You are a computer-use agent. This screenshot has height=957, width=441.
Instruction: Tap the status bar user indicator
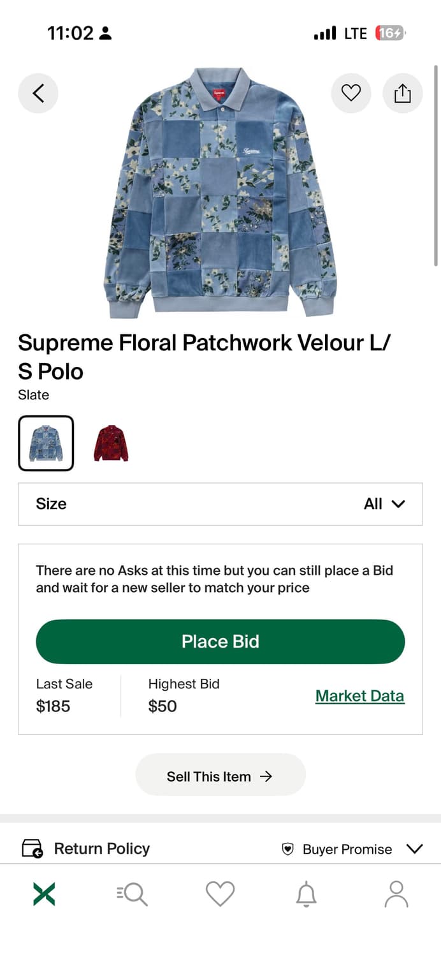coord(106,33)
